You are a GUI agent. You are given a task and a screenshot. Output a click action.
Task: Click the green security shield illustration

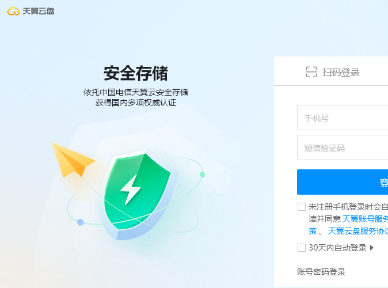coord(139,194)
